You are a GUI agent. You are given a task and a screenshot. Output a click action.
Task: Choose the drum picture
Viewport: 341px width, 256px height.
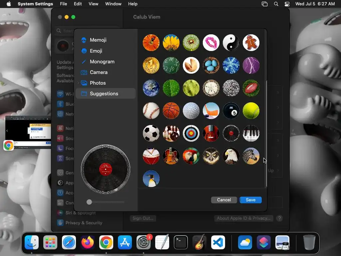pyautogui.click(x=151, y=156)
